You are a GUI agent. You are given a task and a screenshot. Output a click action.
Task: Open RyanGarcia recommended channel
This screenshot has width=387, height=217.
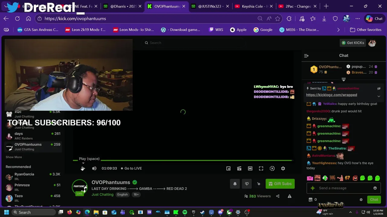pos(33,176)
